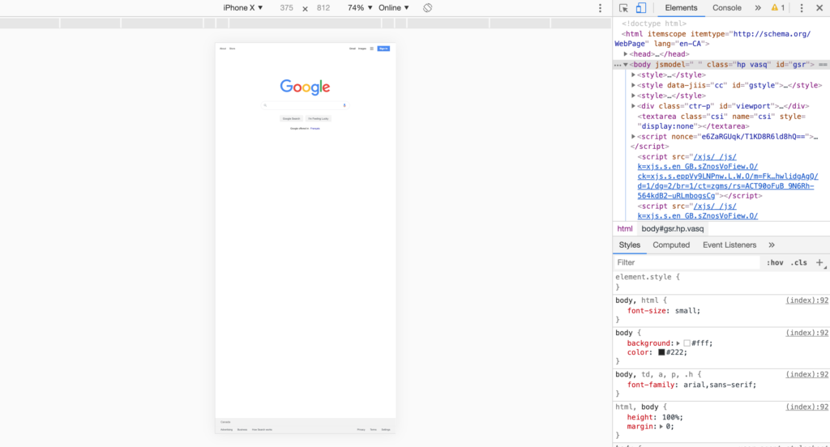The width and height of the screenshot is (830, 447).
Task: Open the footer Settings link
Action: [386, 429]
